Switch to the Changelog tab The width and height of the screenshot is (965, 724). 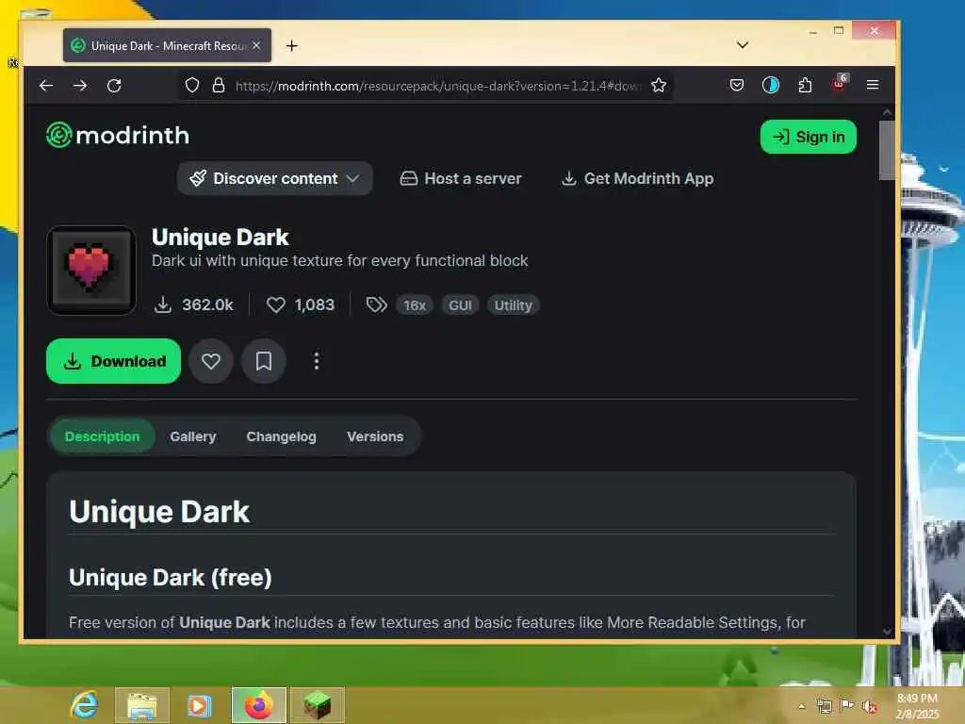281,436
